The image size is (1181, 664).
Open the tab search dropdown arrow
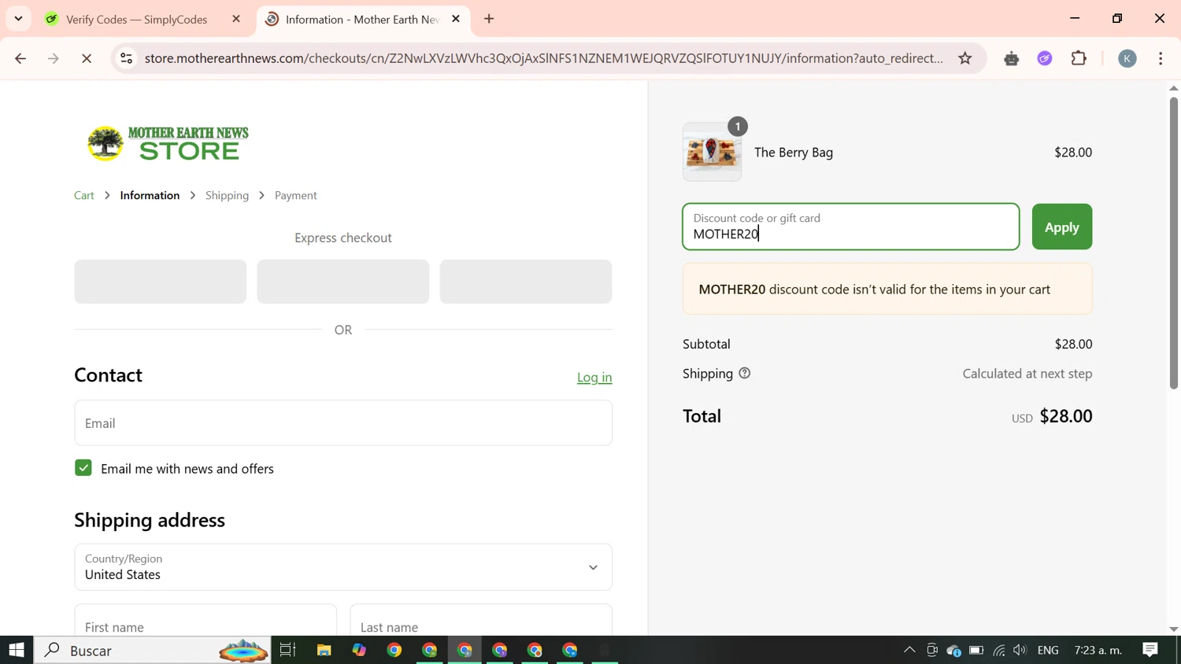tap(18, 19)
